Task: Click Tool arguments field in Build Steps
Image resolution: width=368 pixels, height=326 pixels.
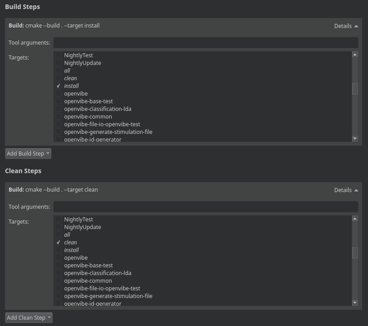Action: 206,43
